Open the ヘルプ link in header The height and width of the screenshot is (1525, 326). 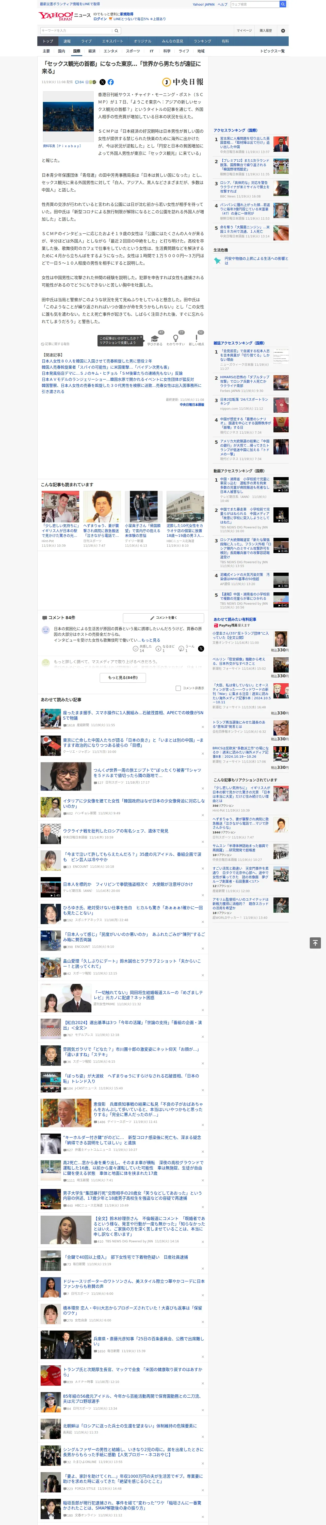tap(222, 4)
